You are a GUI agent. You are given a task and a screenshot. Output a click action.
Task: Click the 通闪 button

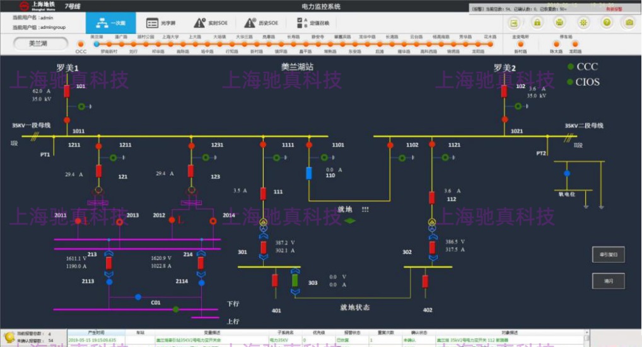click(x=608, y=281)
